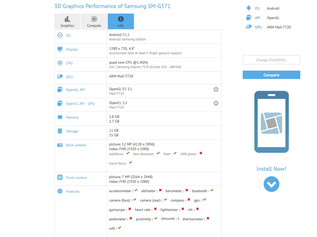Click the Back camera label
This screenshot has width=317, height=237.
(76, 145)
